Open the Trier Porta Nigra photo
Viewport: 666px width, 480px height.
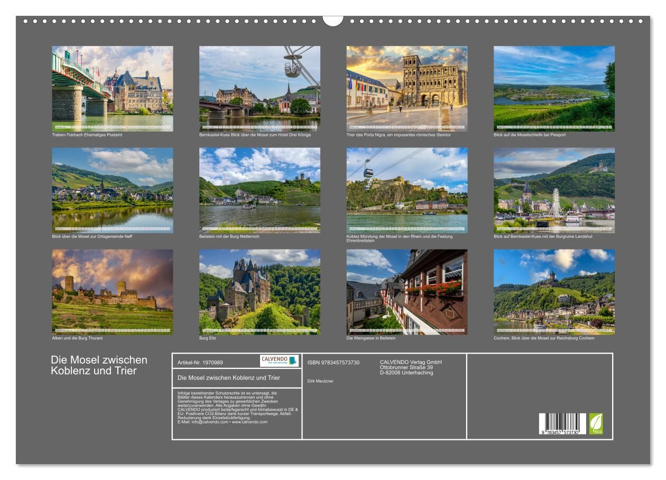406,88
